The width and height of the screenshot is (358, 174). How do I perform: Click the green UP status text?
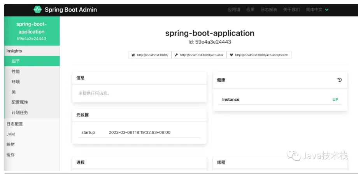coord(335,100)
